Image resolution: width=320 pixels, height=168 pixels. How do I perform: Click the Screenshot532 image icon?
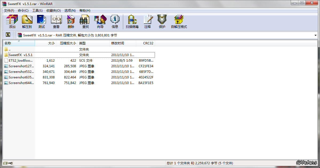6,72
